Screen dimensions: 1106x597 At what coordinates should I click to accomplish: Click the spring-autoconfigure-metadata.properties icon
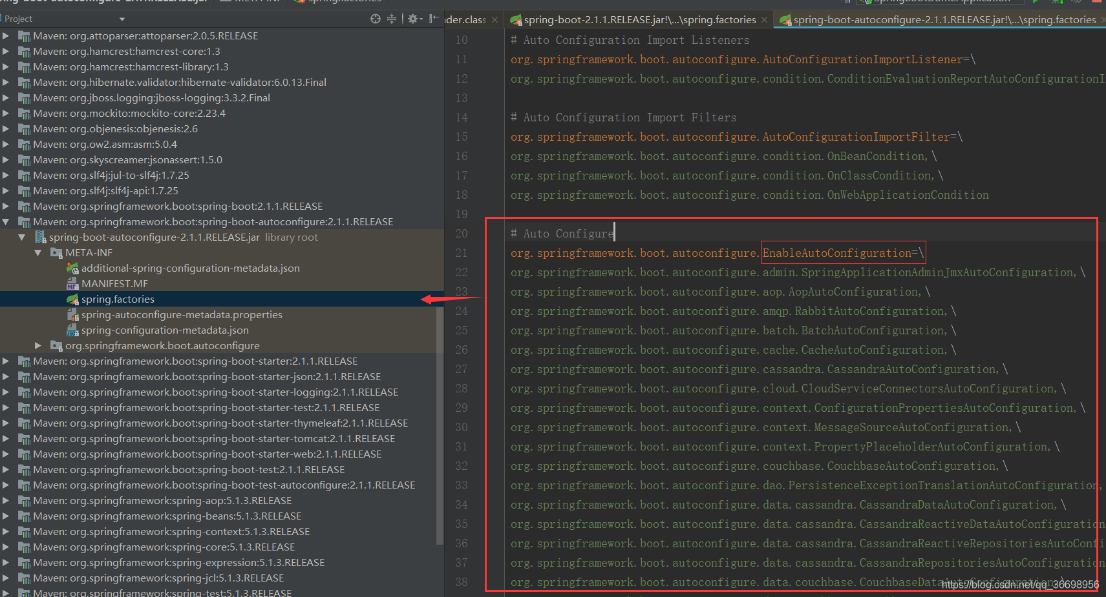(x=72, y=315)
